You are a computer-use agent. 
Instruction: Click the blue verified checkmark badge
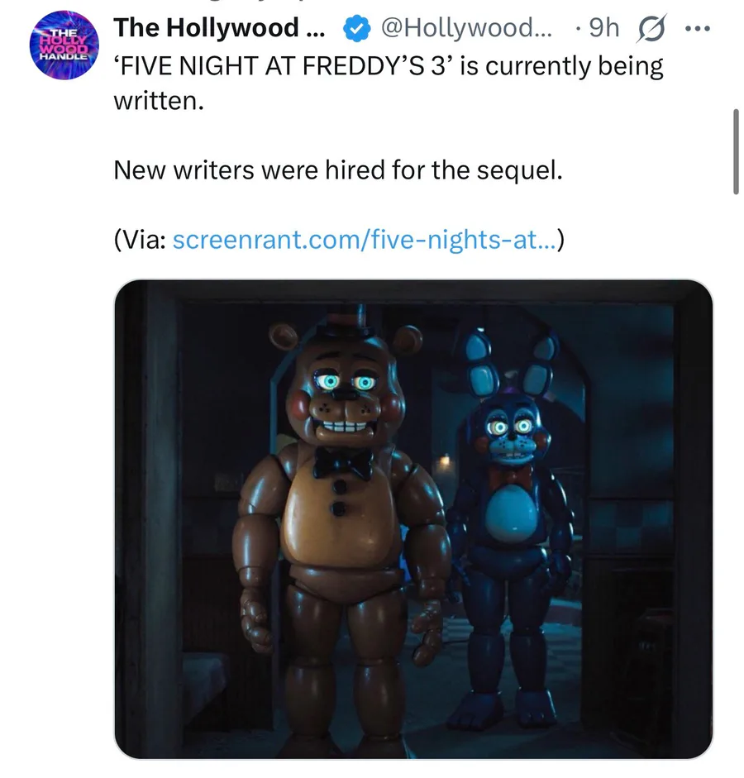click(356, 28)
